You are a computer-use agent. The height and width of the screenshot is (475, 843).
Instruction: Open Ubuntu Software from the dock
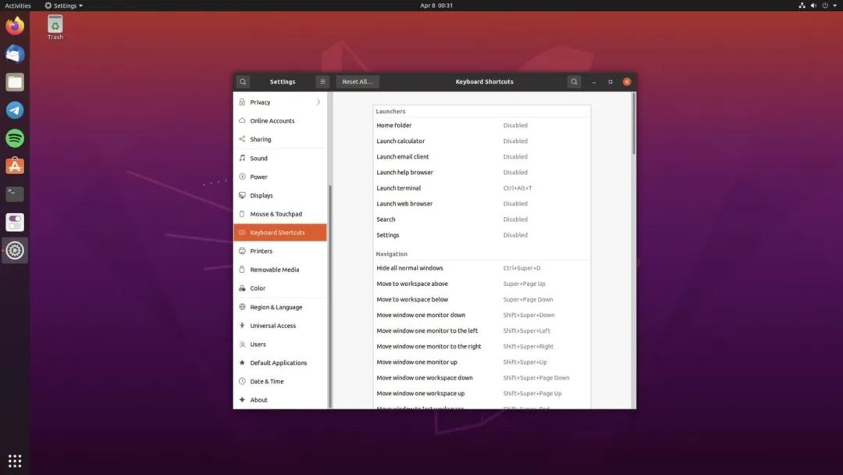click(x=15, y=166)
